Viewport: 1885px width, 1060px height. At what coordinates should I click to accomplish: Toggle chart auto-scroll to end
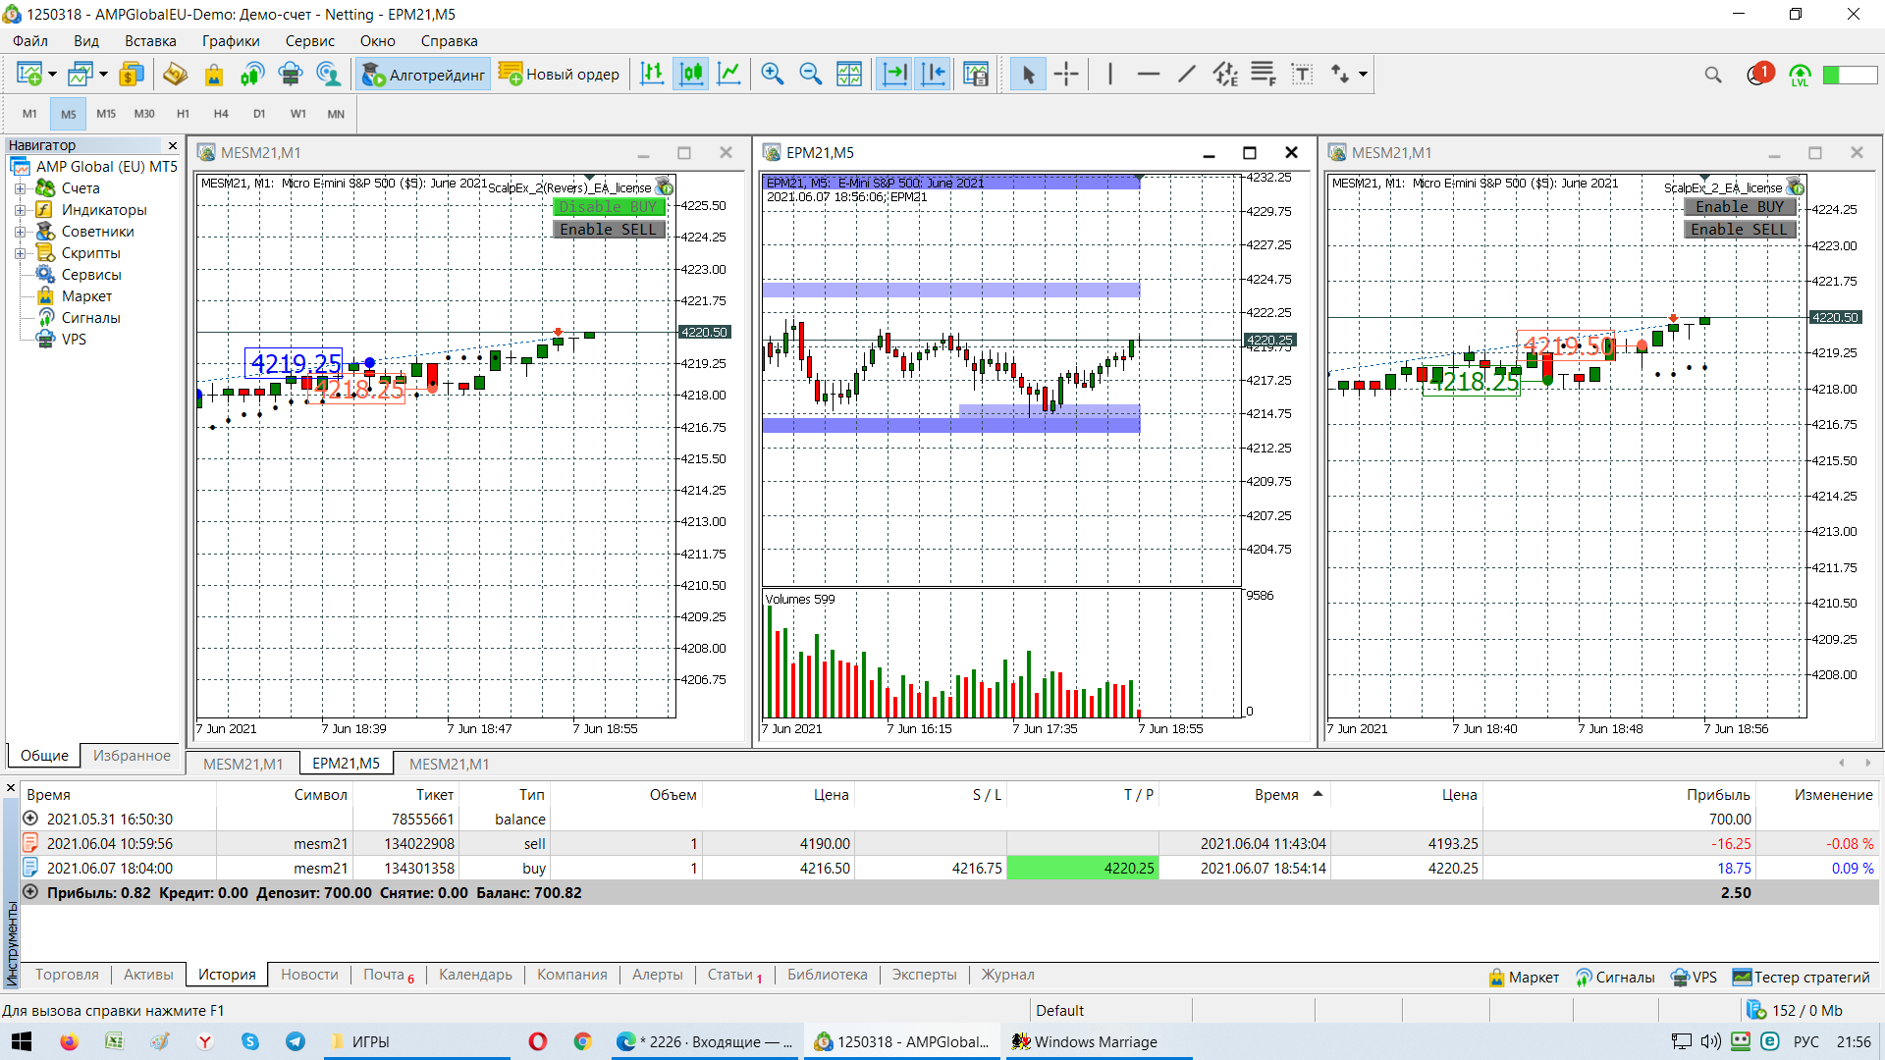click(894, 75)
